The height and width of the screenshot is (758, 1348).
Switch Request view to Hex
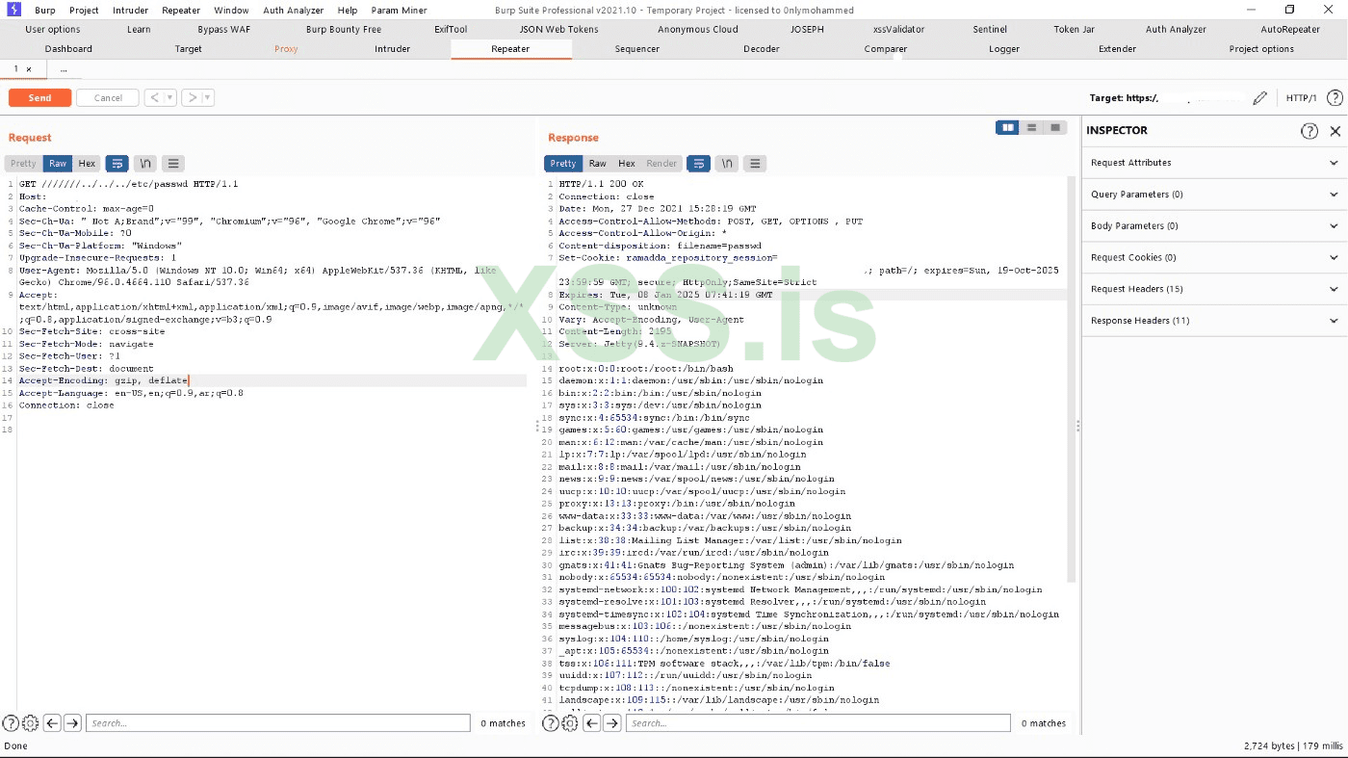coord(87,164)
